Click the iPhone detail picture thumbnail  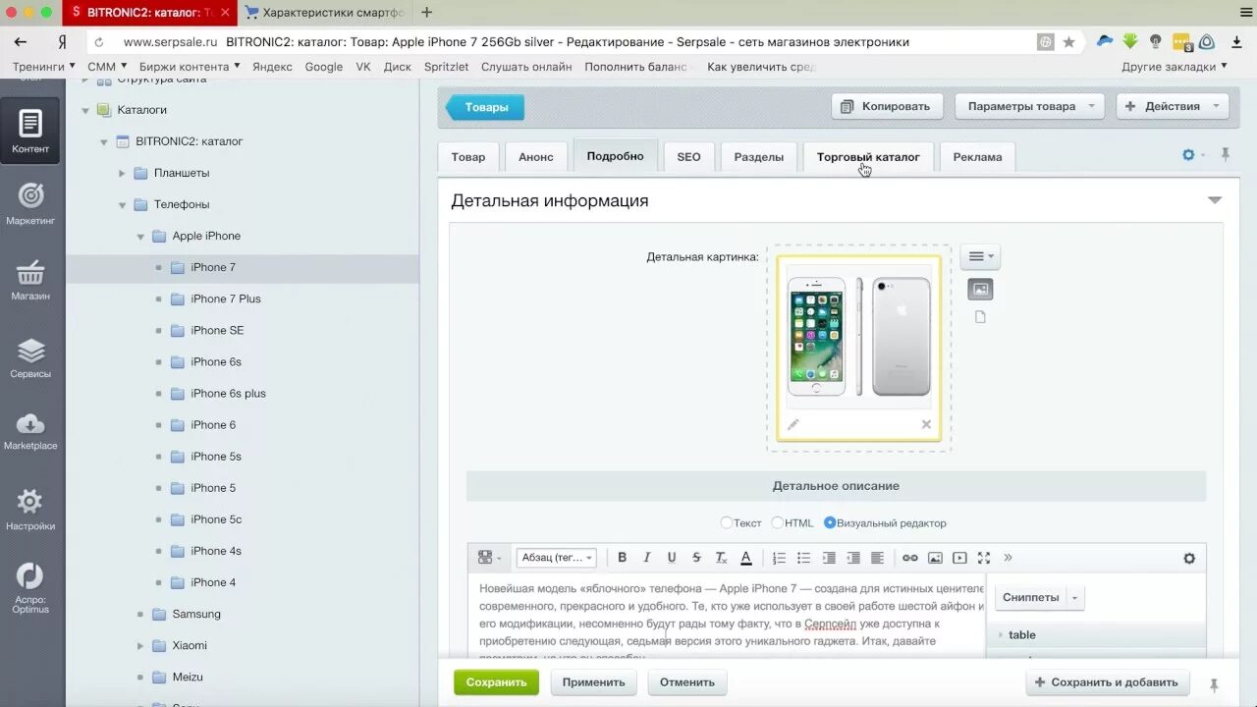pos(859,338)
